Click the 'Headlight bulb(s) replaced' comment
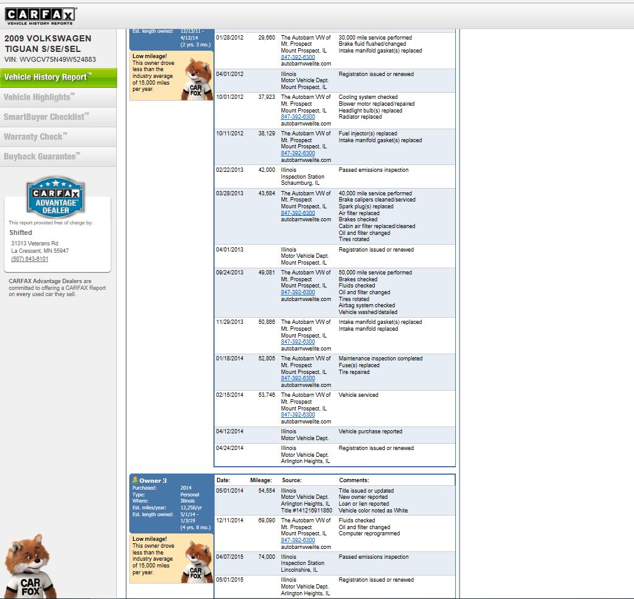634x599 pixels. point(371,110)
